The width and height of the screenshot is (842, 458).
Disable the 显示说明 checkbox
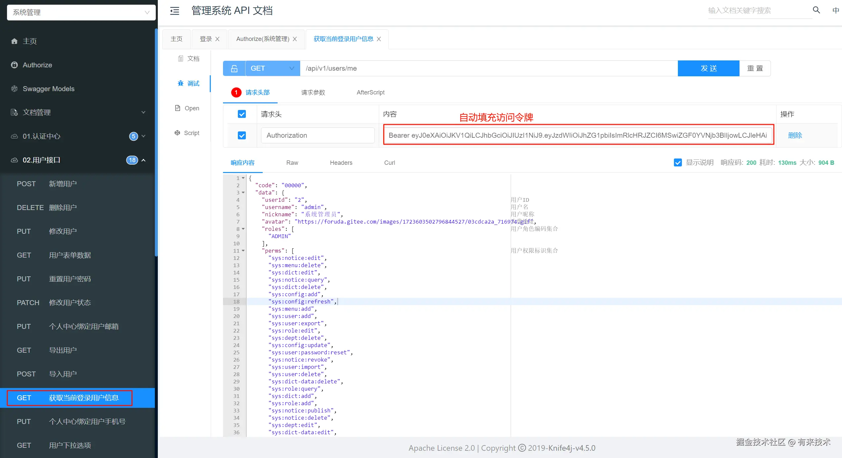[x=678, y=162]
